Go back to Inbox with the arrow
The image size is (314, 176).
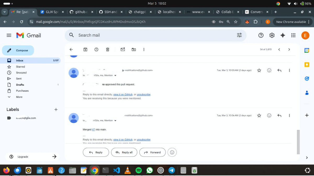point(71,49)
